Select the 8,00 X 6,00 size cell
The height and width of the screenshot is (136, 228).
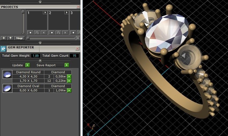point(28,90)
